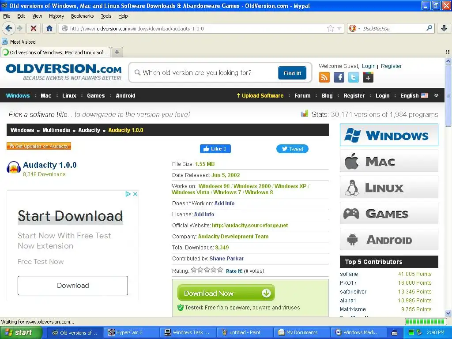
Task: Click the Like button
Action: click(x=215, y=149)
